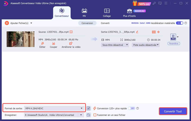
Task: Open Paramètres button
Action: [x=174, y=44]
